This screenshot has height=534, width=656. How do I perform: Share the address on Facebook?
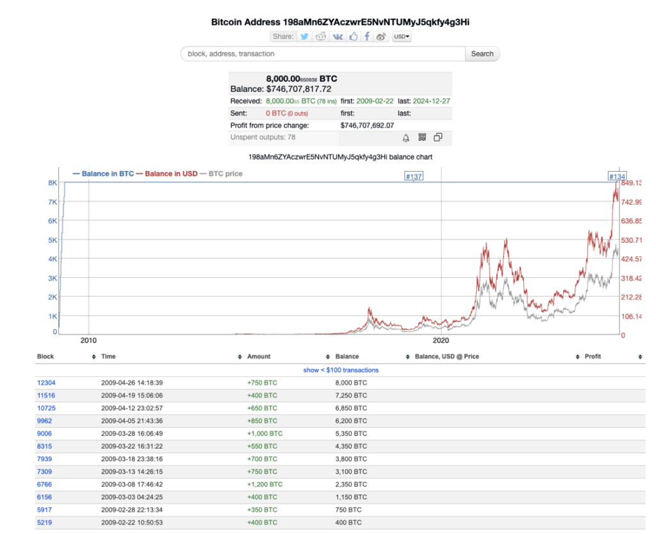click(x=366, y=36)
